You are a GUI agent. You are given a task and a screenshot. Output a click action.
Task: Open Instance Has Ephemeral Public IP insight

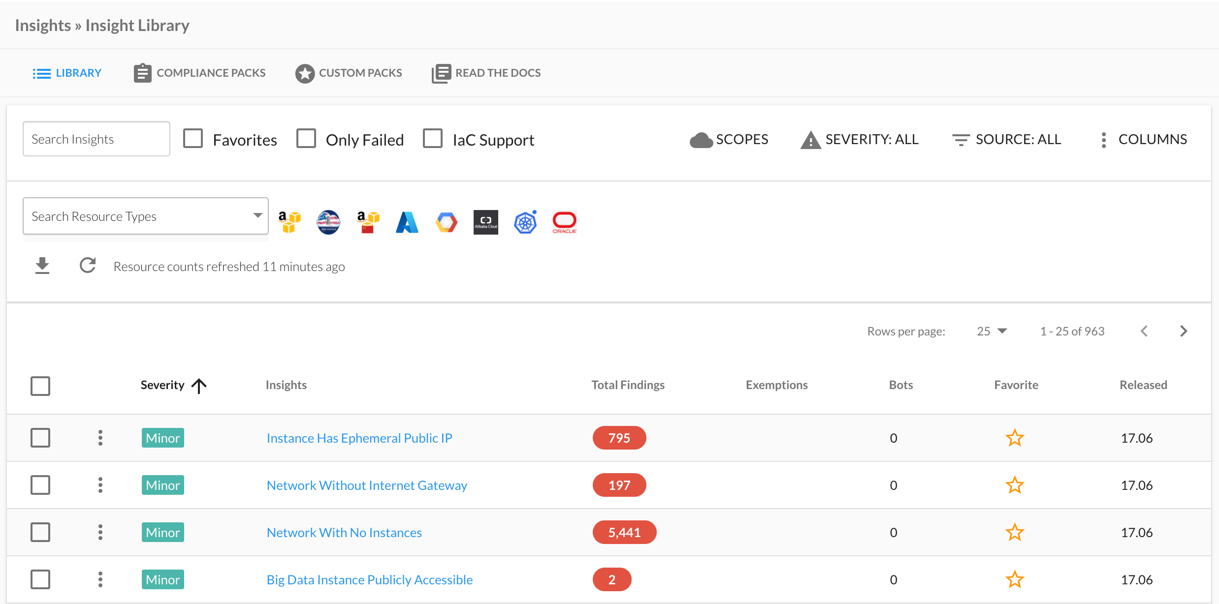[359, 438]
